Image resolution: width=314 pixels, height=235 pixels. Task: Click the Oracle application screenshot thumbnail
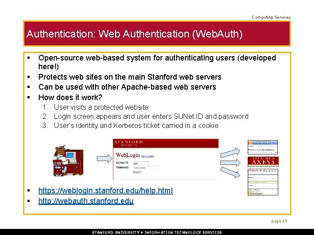pyautogui.click(x=263, y=182)
